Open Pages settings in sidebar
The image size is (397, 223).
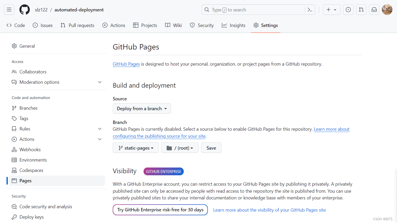pos(57,181)
